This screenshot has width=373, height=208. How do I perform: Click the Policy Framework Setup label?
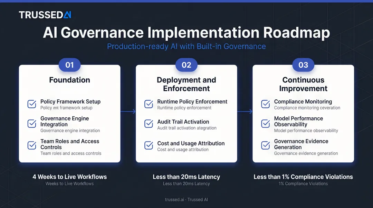coord(70,101)
